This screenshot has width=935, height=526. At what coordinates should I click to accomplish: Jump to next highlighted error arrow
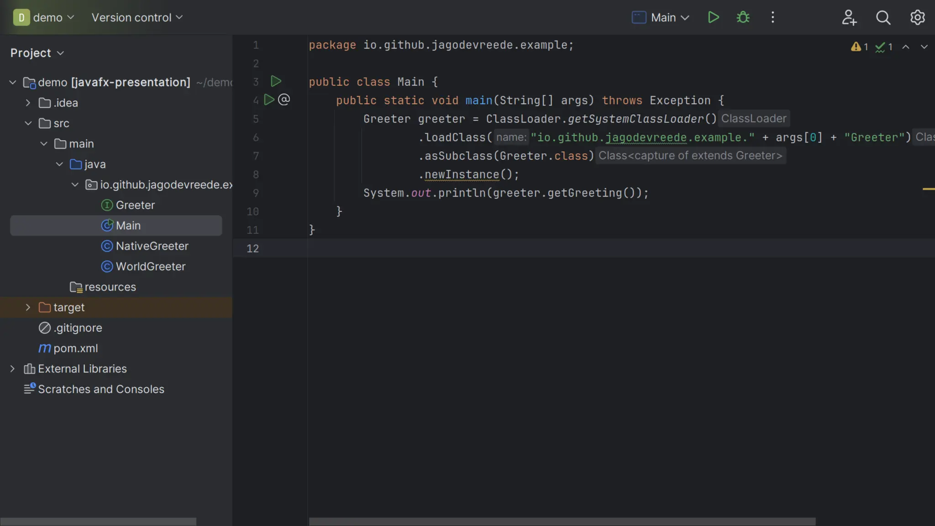point(924,47)
